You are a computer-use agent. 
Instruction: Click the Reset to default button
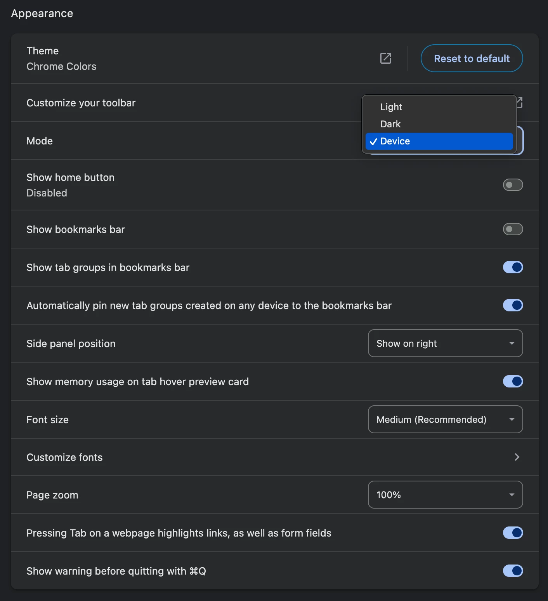[x=472, y=58]
